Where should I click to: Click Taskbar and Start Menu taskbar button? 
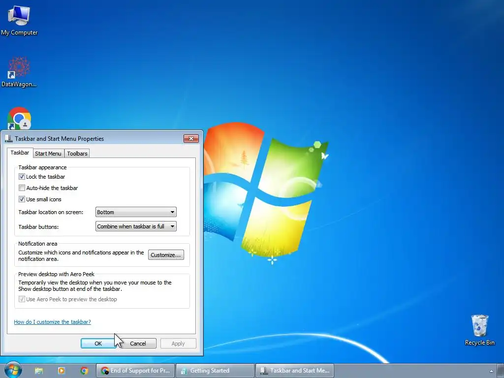pyautogui.click(x=295, y=371)
